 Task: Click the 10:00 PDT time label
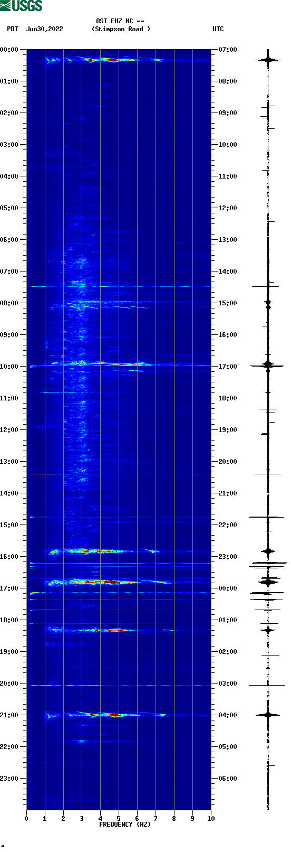(x=9, y=367)
